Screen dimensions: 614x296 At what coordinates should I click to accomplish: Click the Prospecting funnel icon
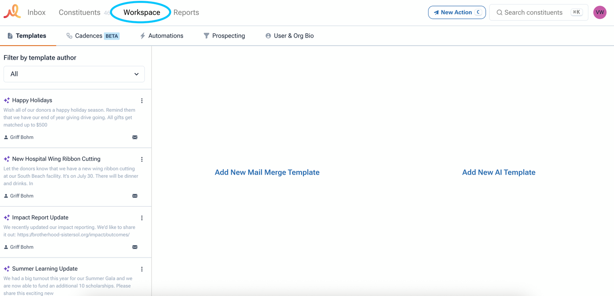point(206,36)
